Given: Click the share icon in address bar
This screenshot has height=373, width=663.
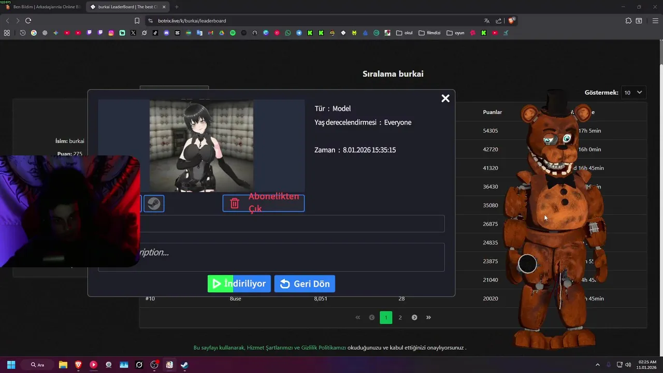Looking at the screenshot, I should click(498, 21).
